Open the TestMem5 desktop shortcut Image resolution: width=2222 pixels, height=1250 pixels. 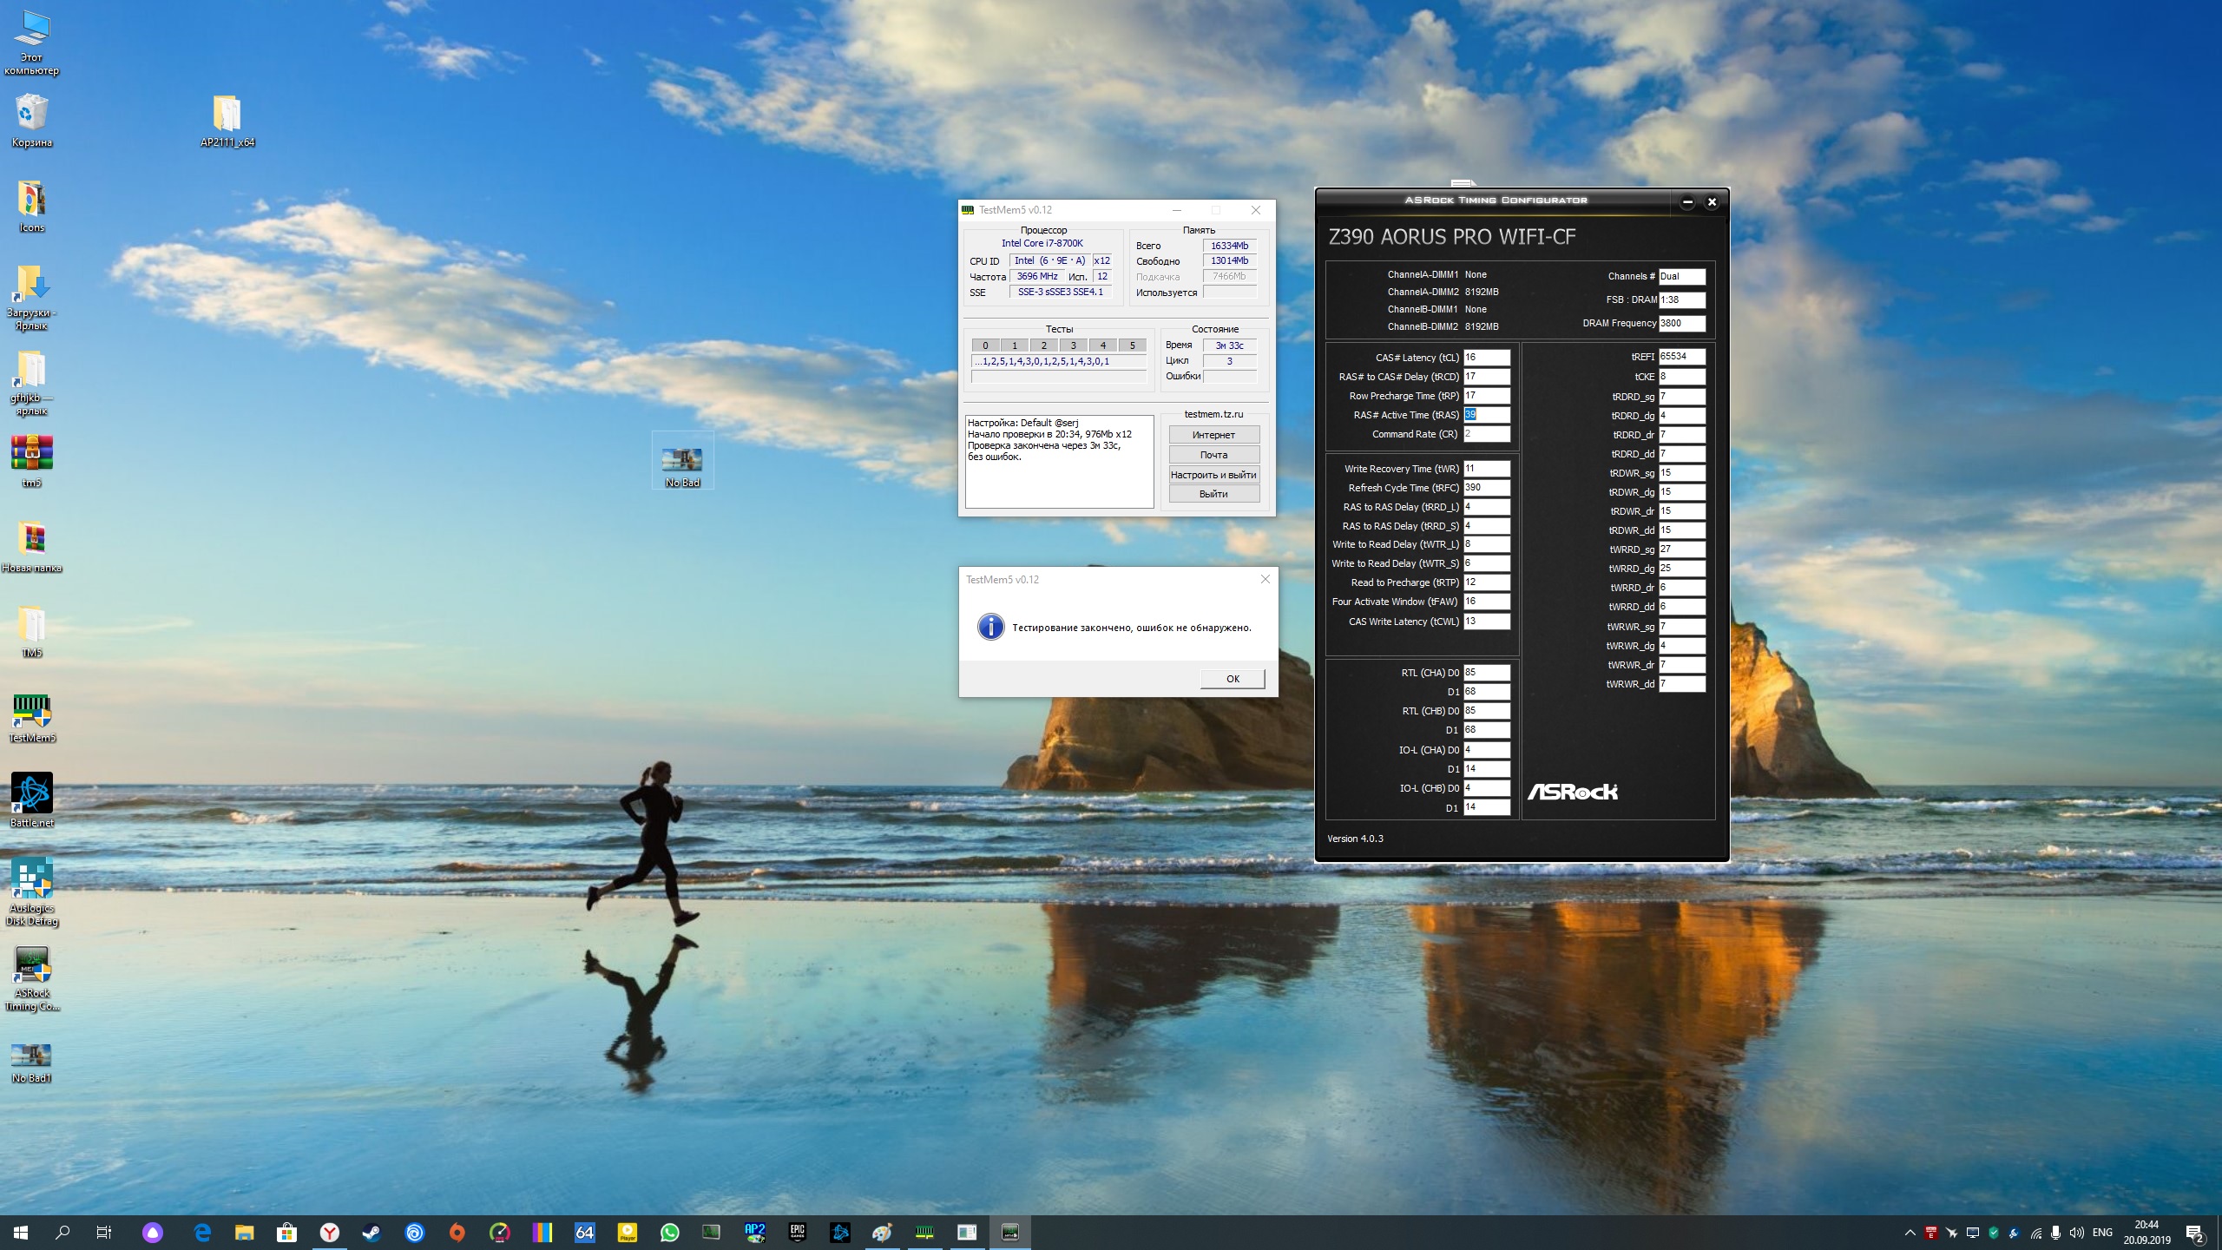[32, 712]
